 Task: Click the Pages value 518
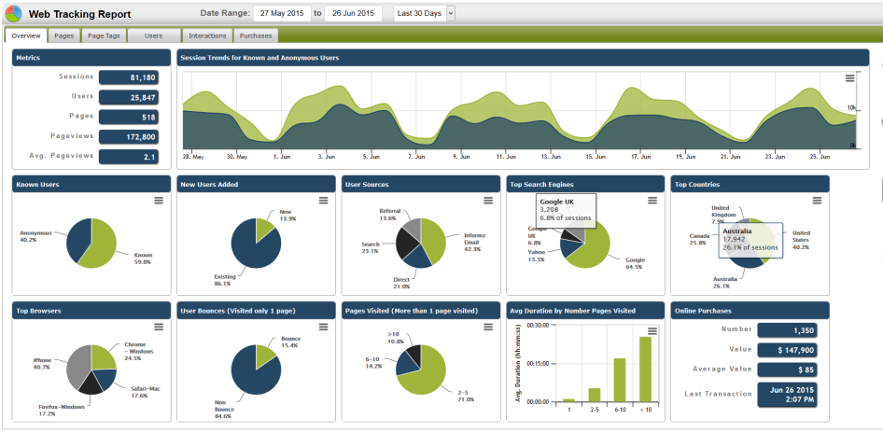coord(129,118)
